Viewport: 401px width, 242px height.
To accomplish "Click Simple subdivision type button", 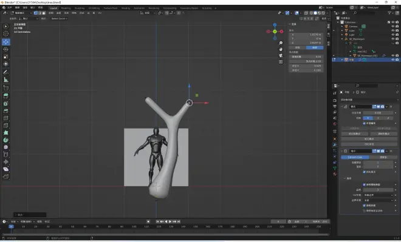I will click(383, 157).
